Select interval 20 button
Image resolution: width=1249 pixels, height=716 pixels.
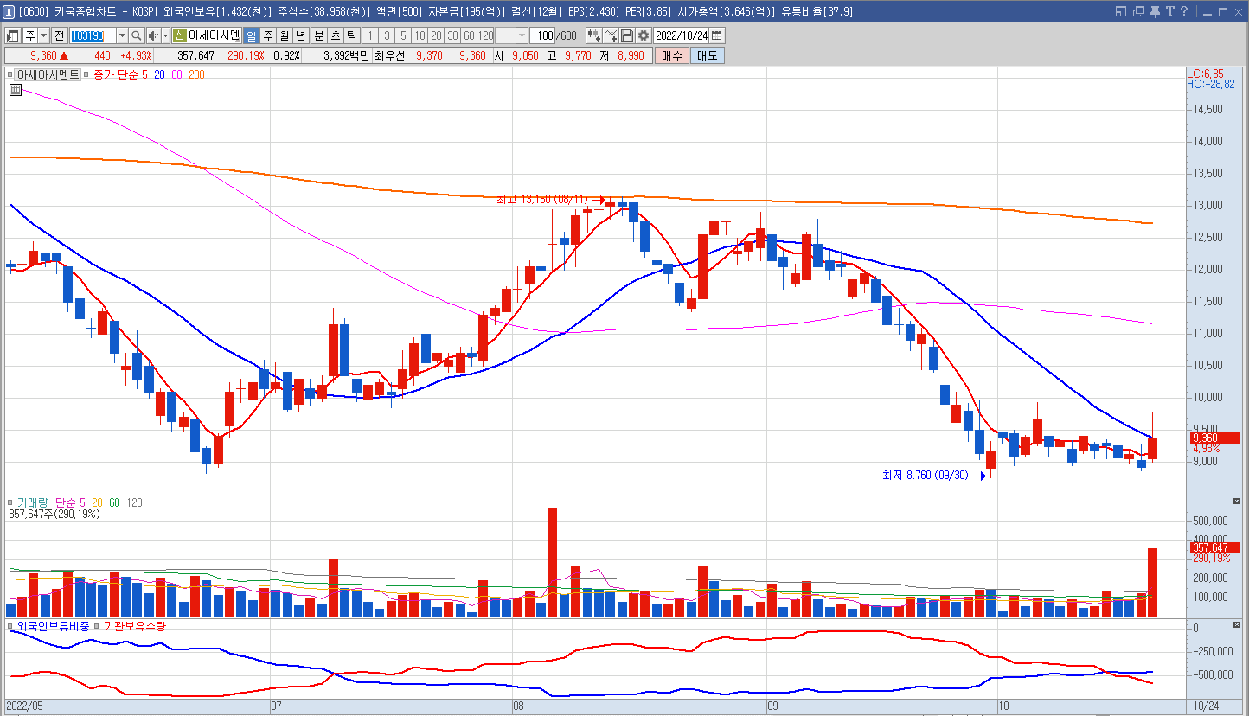click(436, 35)
